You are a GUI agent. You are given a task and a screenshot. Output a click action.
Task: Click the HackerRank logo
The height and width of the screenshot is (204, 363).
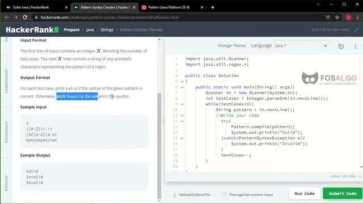pos(32,30)
